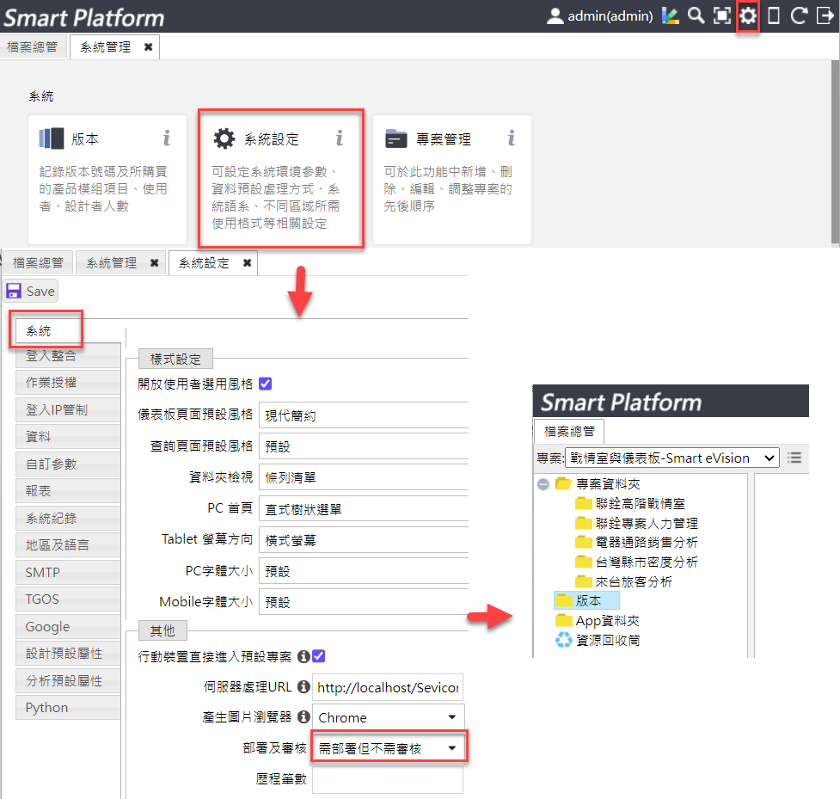This screenshot has width=840, height=799.
Task: Show info for the 系統設定 card
Action: coord(339,138)
